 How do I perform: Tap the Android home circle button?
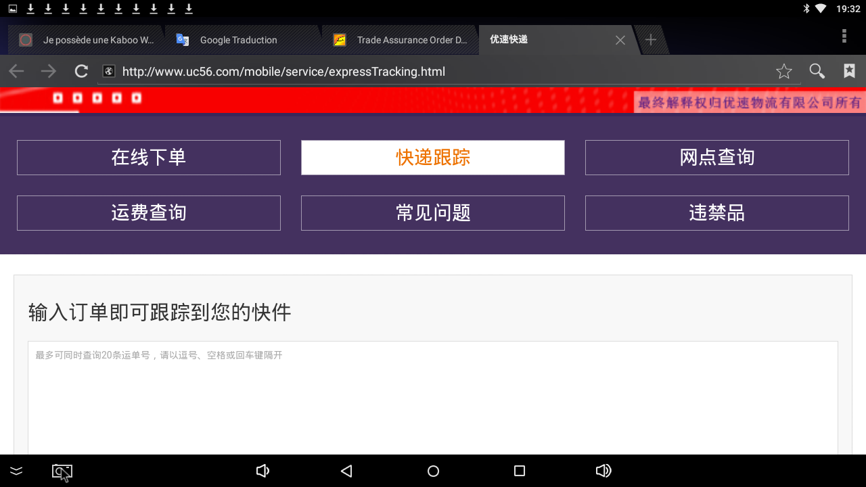click(433, 471)
